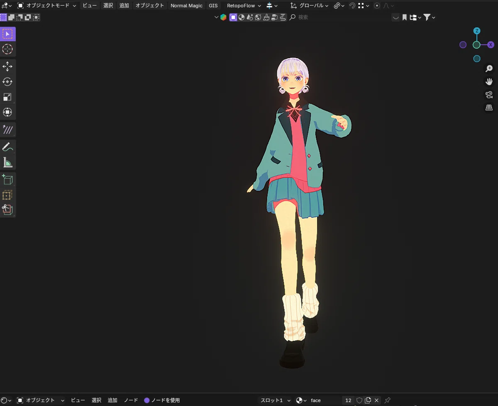Screen dimensions: 498x406
Task: Click the colorful hexagon icon in properties header
Action: click(x=223, y=17)
